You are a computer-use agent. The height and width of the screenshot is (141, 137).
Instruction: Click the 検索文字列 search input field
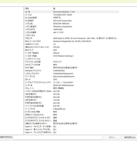[58, 137]
